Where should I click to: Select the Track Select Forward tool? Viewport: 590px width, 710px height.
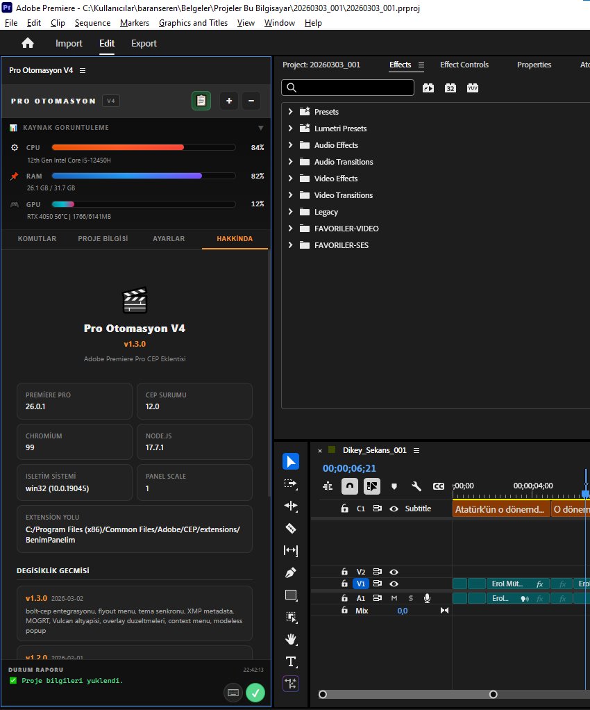[x=290, y=484]
